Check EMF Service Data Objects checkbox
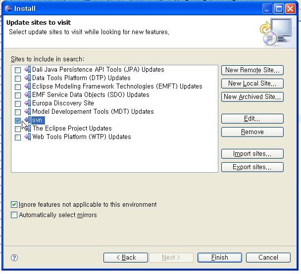301x274 pixels. click(x=18, y=95)
